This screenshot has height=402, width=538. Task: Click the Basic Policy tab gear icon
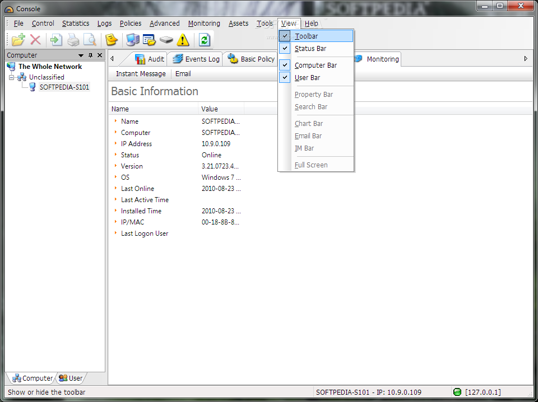[x=233, y=59]
